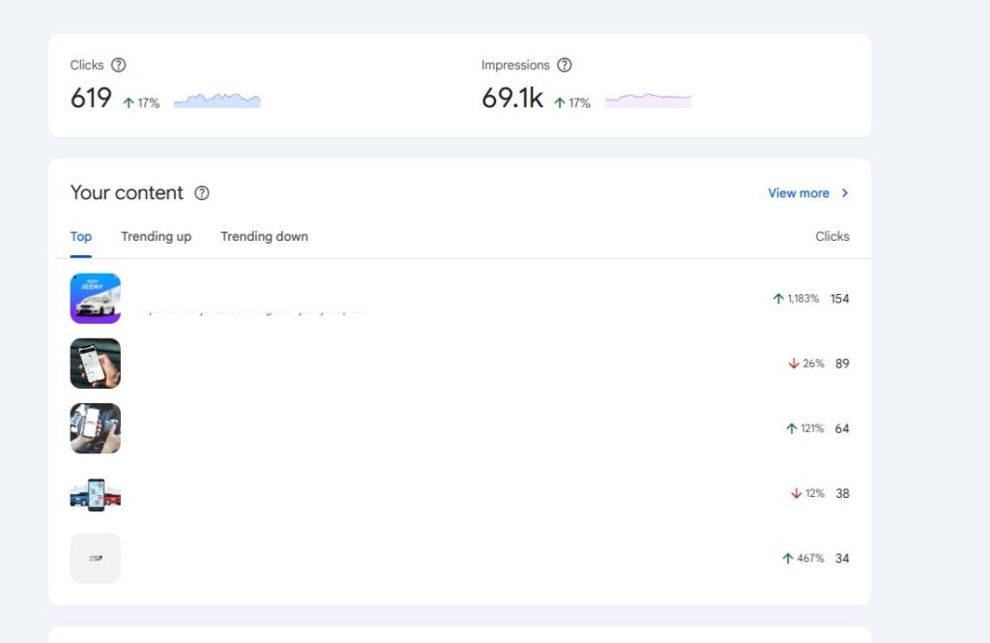Image resolution: width=990 pixels, height=643 pixels.
Task: Click the red down arrow beside 12%
Action: pos(797,493)
